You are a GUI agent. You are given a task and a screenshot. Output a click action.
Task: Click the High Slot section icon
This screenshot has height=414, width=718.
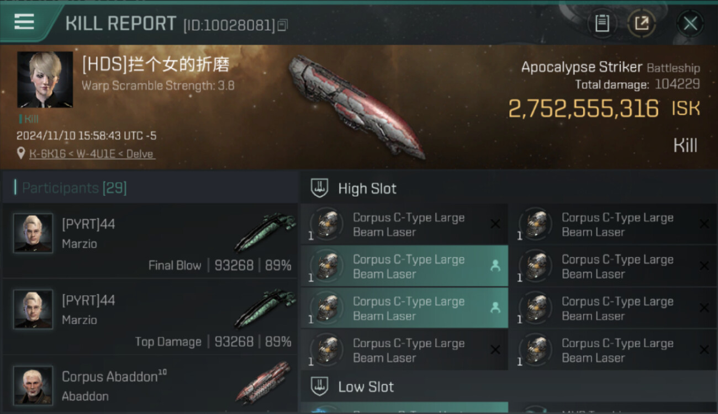[x=320, y=188]
